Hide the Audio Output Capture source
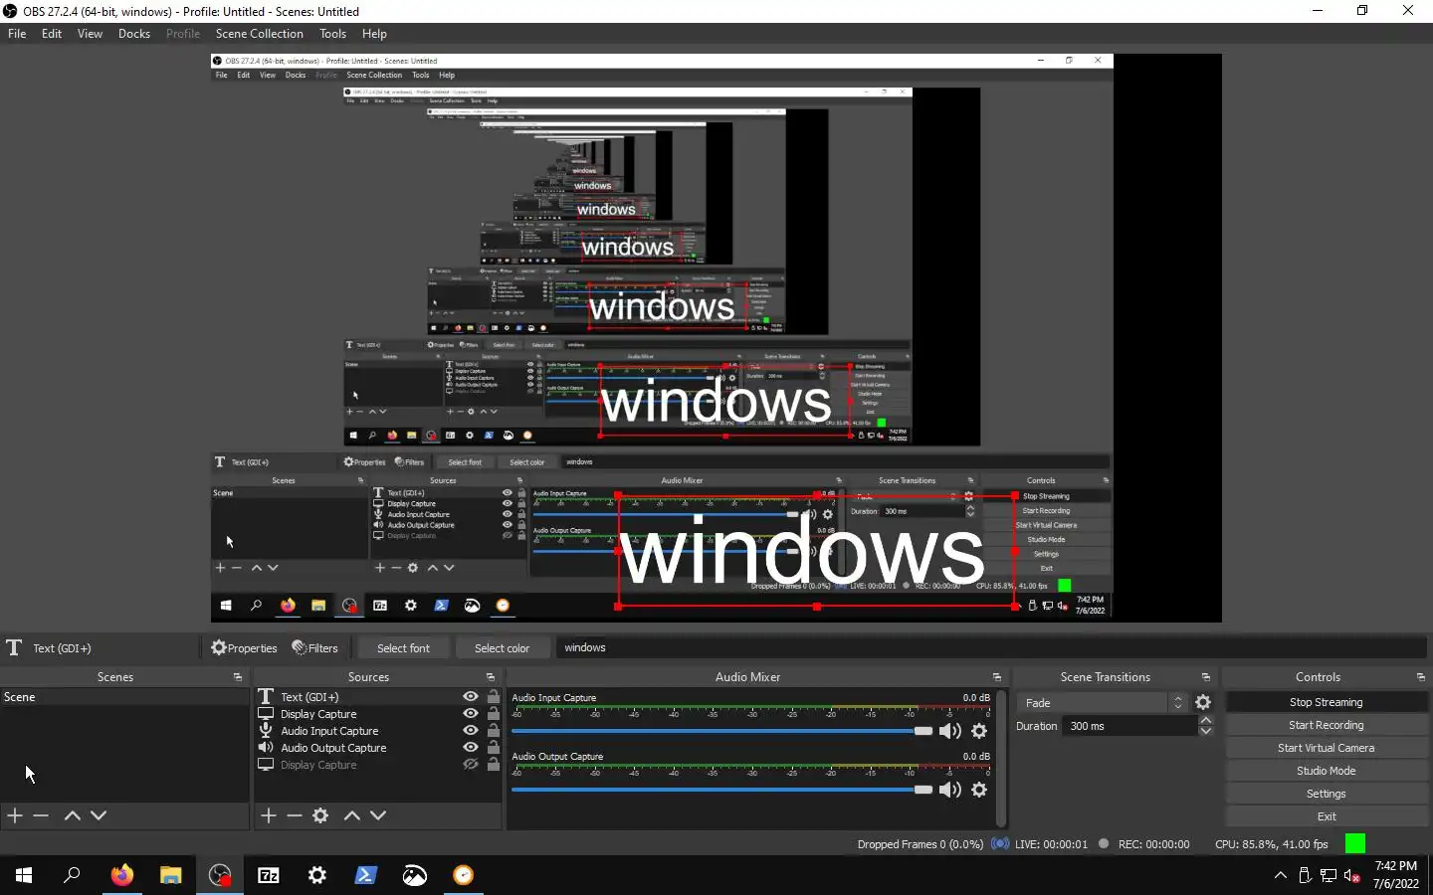The image size is (1433, 895). coord(471,748)
